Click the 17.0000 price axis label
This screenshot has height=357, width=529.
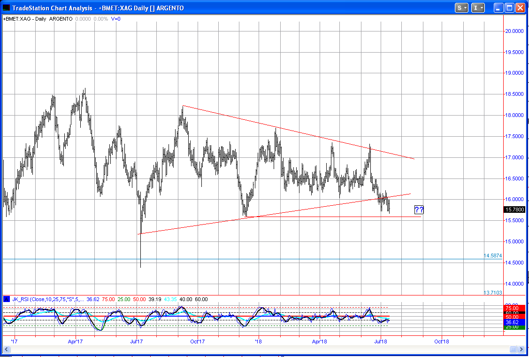coord(514,157)
